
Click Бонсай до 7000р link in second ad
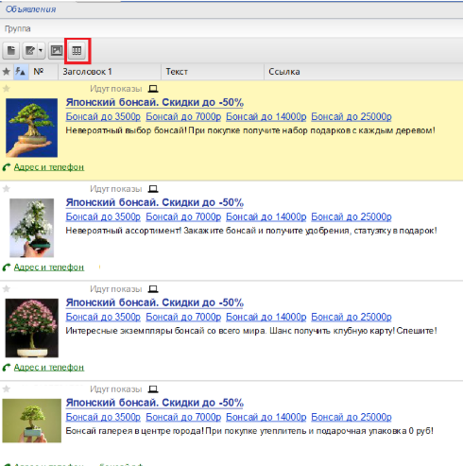[183, 216]
